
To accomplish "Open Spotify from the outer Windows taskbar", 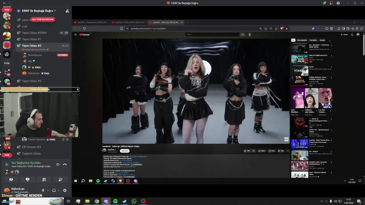I will tap(115, 201).
